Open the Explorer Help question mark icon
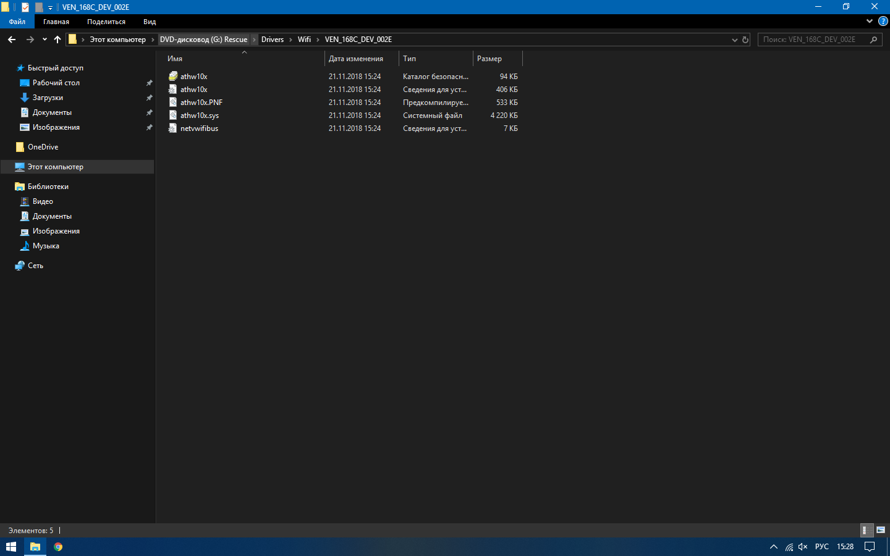The image size is (890, 556). click(x=883, y=21)
